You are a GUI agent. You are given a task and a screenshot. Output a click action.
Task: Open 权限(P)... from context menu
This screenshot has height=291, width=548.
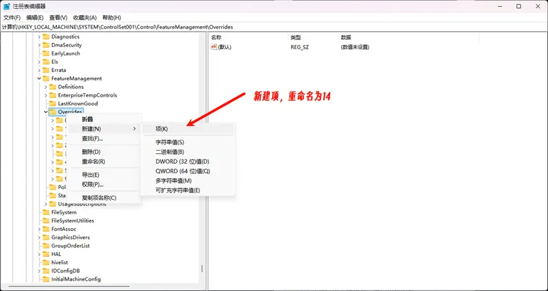coord(104,184)
